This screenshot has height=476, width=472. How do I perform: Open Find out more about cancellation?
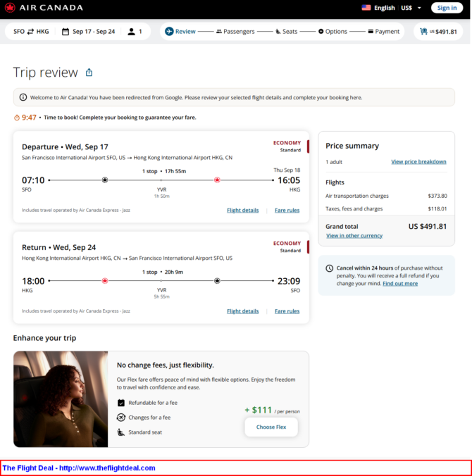coord(400,284)
